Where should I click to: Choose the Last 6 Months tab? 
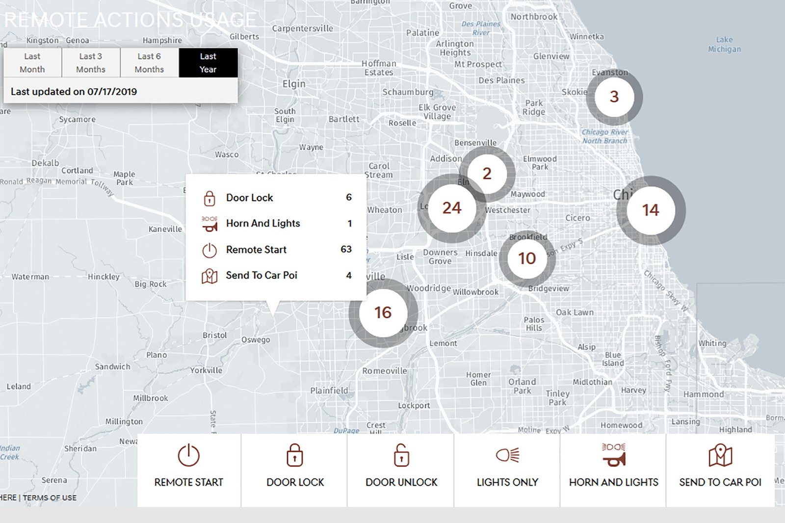click(149, 63)
